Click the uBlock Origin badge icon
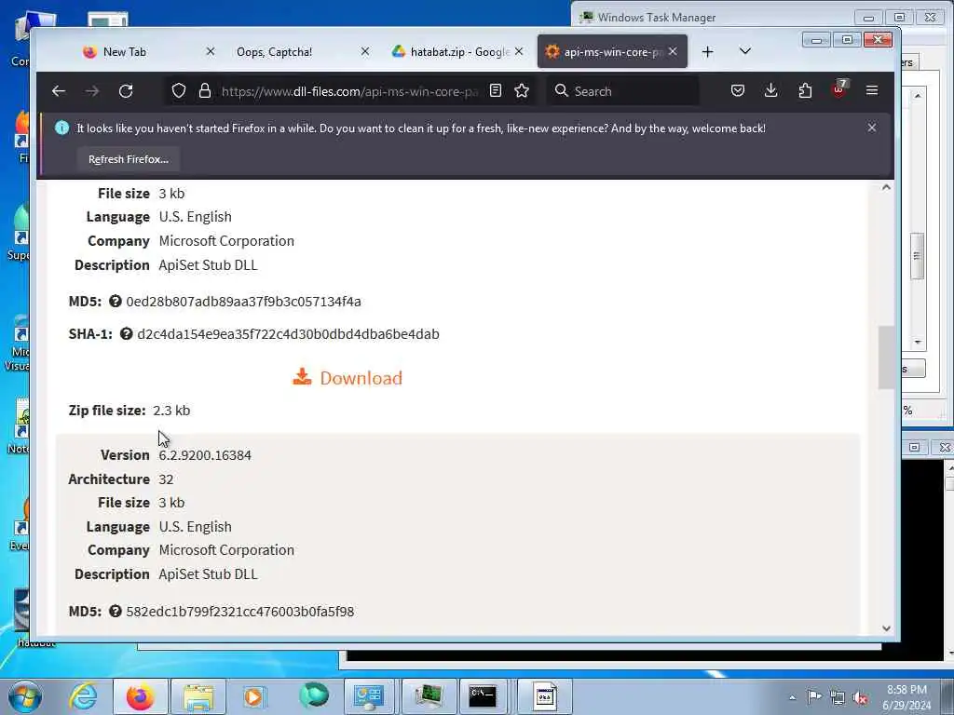 pyautogui.click(x=839, y=89)
